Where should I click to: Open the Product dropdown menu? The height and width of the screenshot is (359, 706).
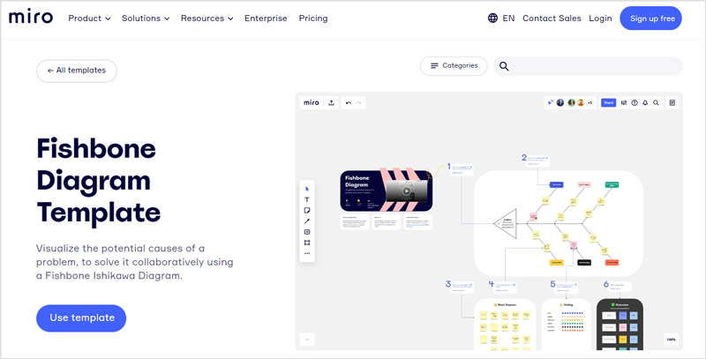tap(89, 19)
